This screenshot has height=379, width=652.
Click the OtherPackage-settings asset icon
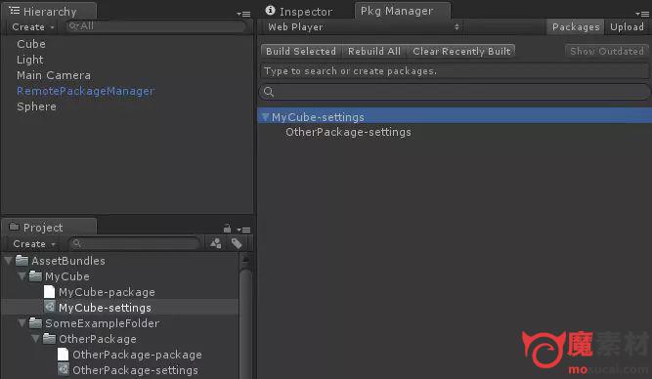pyautogui.click(x=64, y=369)
